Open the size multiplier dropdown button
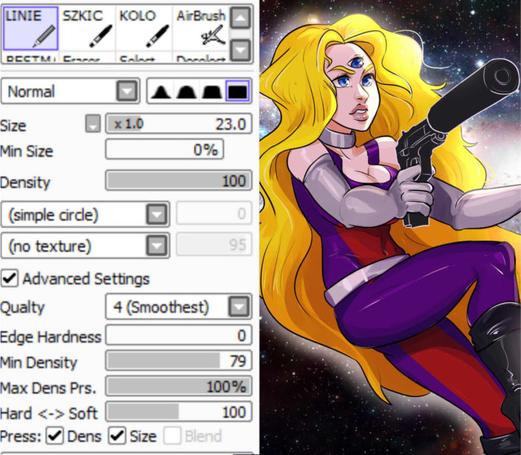Image resolution: width=521 pixels, height=455 pixels. pyautogui.click(x=93, y=124)
